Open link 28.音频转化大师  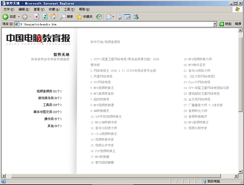(196, 111)
